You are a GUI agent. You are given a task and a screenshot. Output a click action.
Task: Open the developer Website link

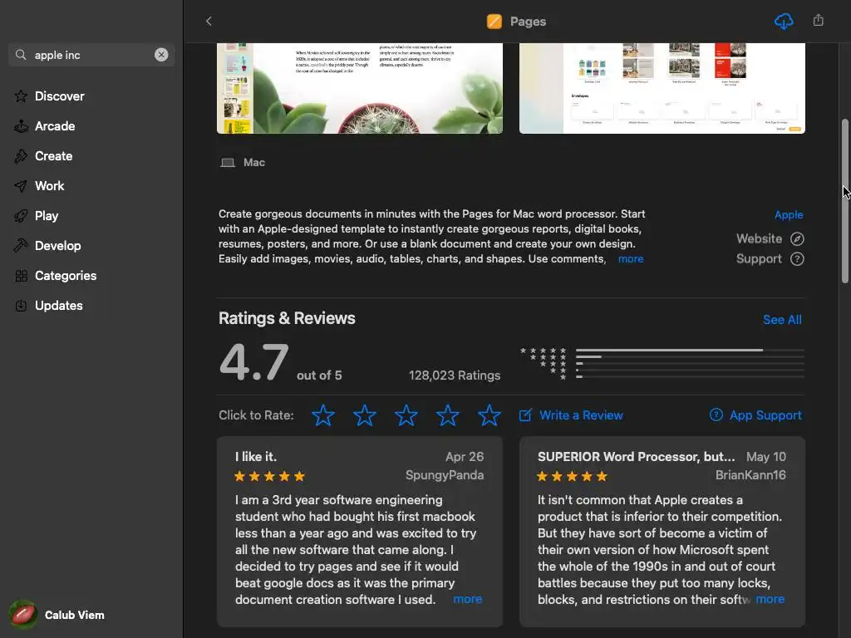click(759, 238)
